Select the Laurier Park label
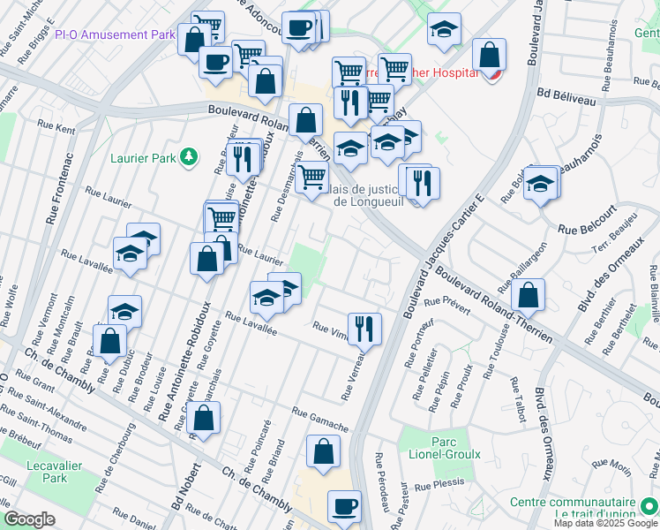Screen dimensions: 660x530 tap(143, 158)
